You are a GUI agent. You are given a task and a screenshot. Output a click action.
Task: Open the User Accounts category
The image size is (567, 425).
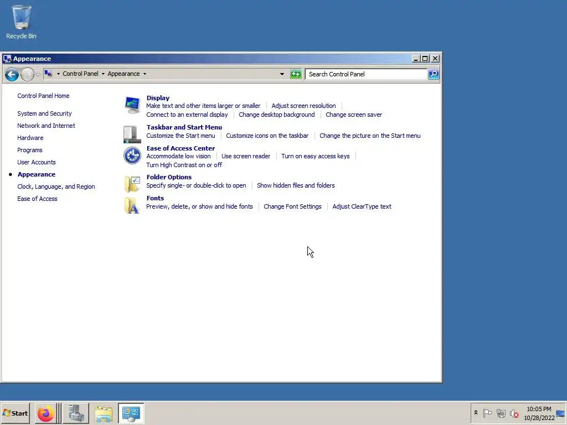tap(37, 162)
